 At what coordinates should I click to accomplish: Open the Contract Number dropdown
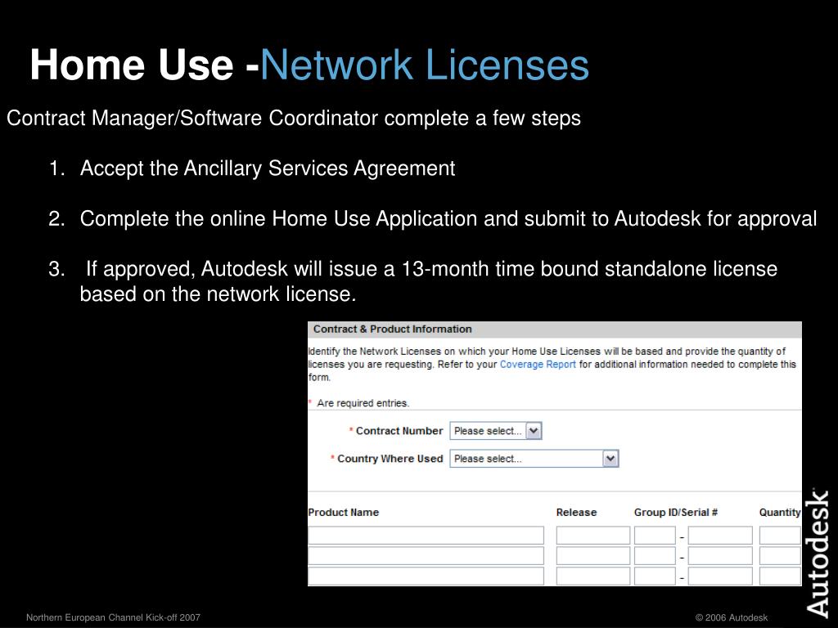coord(495,431)
